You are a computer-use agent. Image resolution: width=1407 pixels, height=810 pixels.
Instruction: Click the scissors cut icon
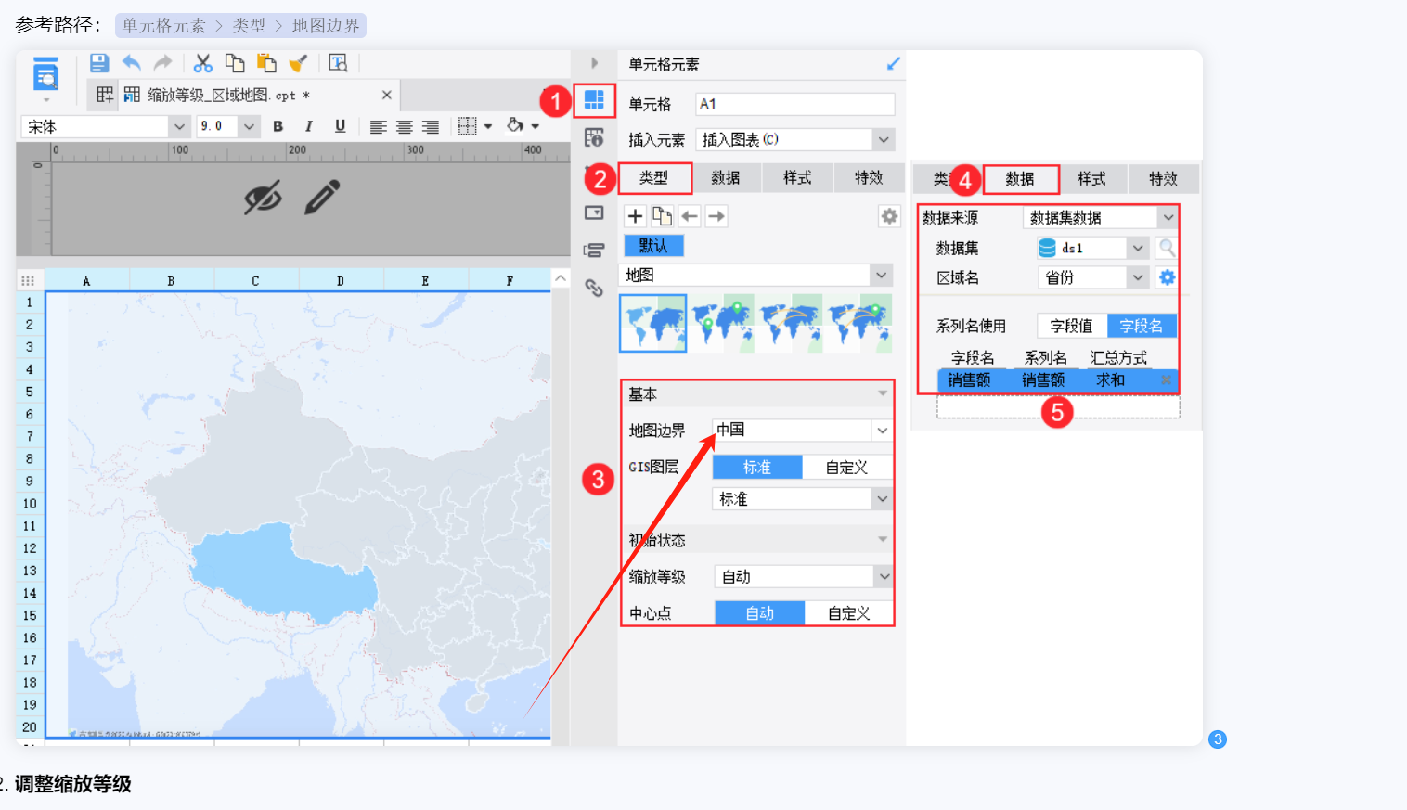pyautogui.click(x=203, y=63)
